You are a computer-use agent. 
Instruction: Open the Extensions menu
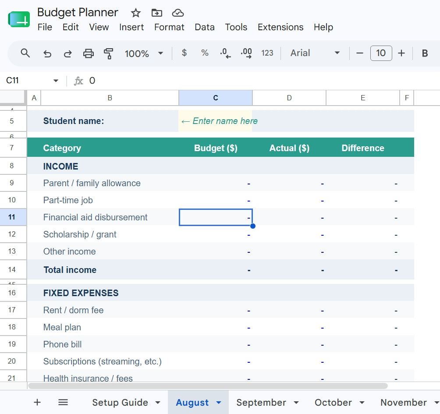280,27
